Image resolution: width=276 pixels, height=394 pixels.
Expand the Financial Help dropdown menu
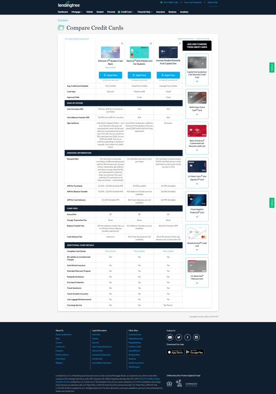click(145, 12)
